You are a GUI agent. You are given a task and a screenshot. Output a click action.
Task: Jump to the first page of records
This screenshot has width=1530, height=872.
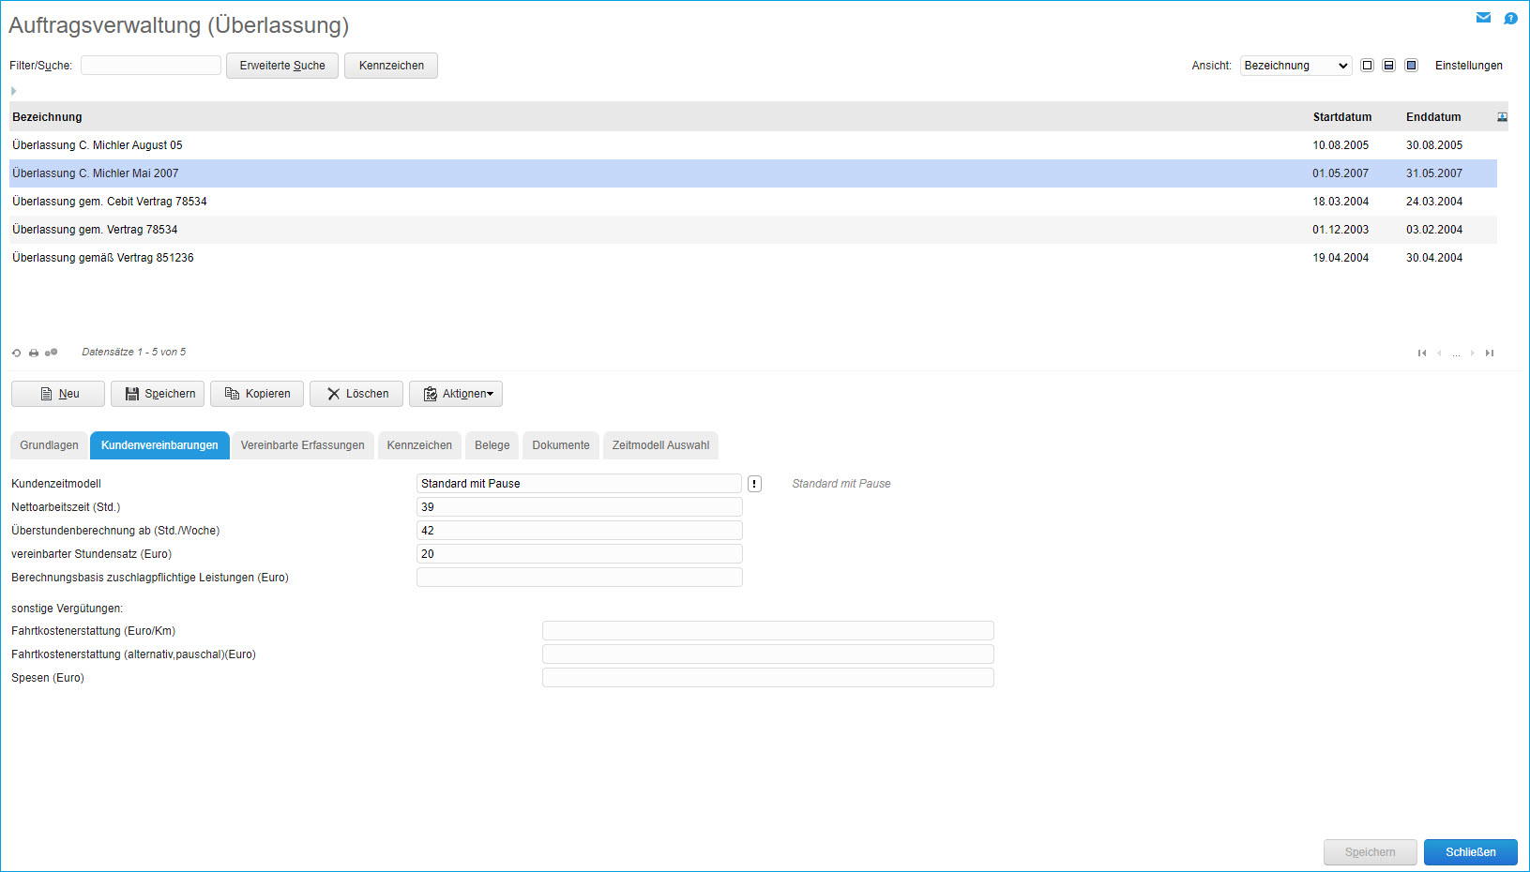point(1422,353)
